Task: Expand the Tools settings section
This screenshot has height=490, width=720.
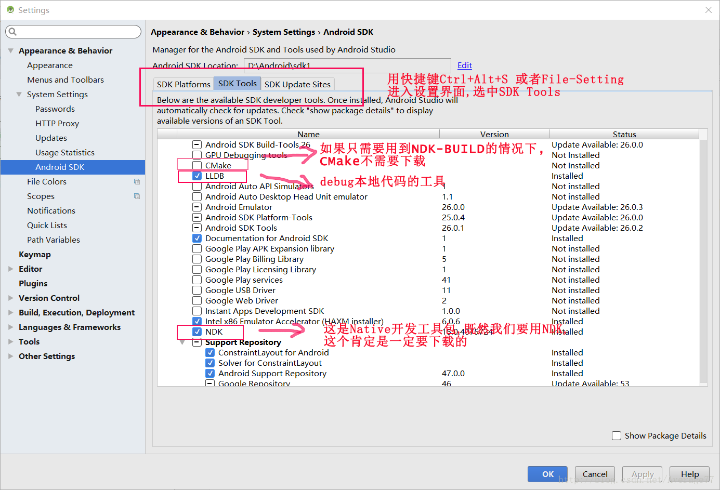Action: 10,341
